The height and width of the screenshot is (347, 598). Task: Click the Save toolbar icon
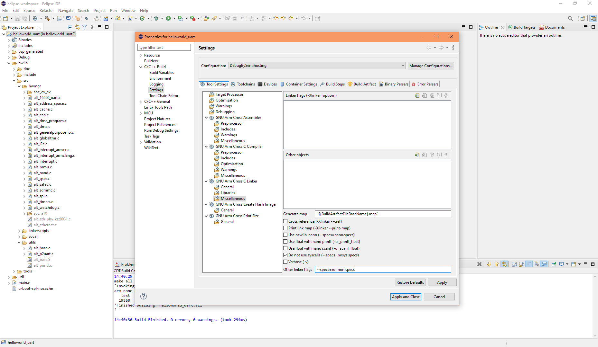point(17,18)
